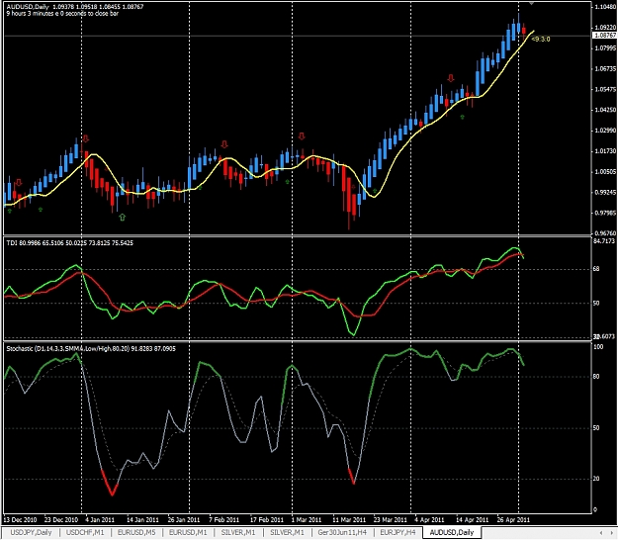
Task: Click the TDI level 68 label
Action: [x=596, y=269]
